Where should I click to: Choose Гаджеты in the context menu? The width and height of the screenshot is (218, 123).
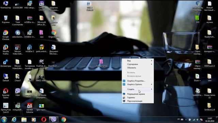[x=138, y=97]
